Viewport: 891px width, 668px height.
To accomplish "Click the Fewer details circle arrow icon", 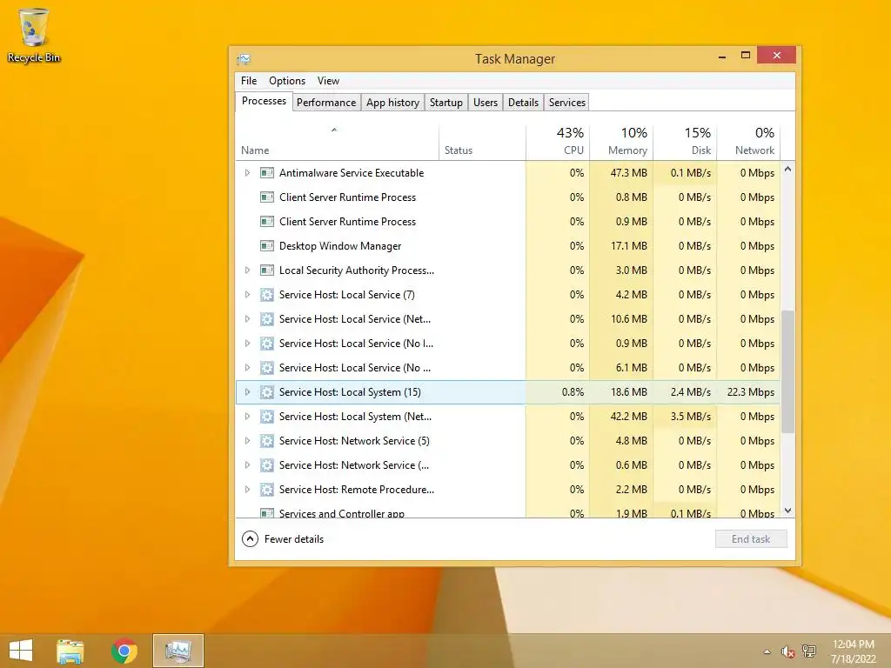I will [250, 539].
